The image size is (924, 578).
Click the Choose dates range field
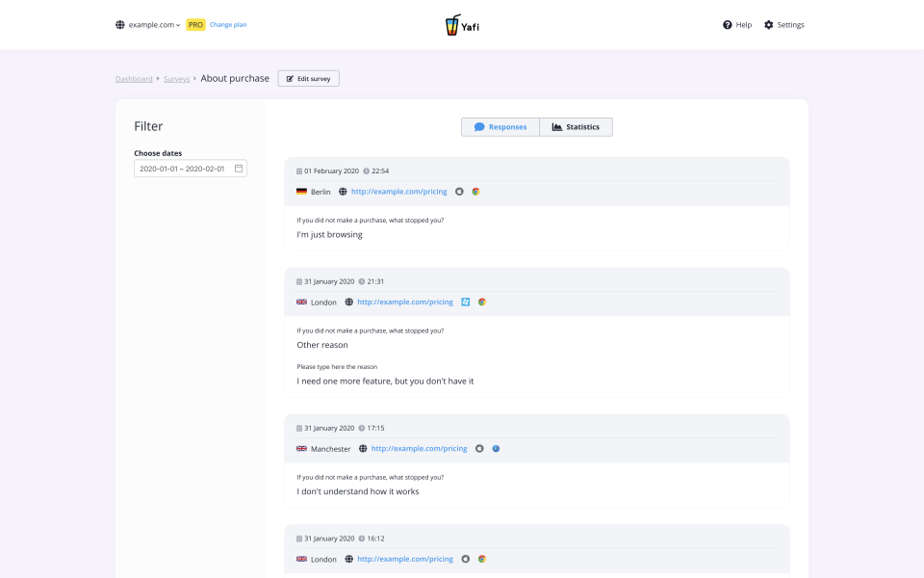point(191,169)
